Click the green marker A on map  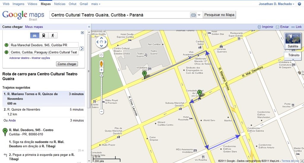click(x=199, y=94)
